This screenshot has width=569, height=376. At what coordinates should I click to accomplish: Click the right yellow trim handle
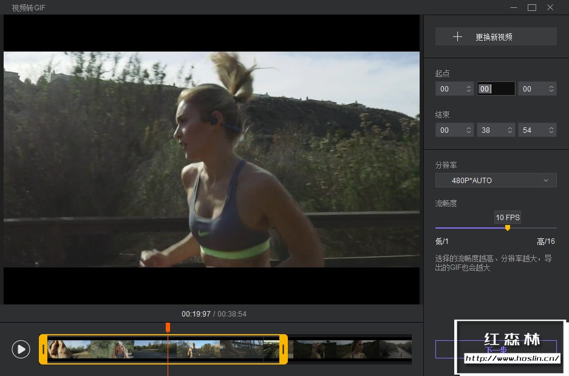(284, 349)
